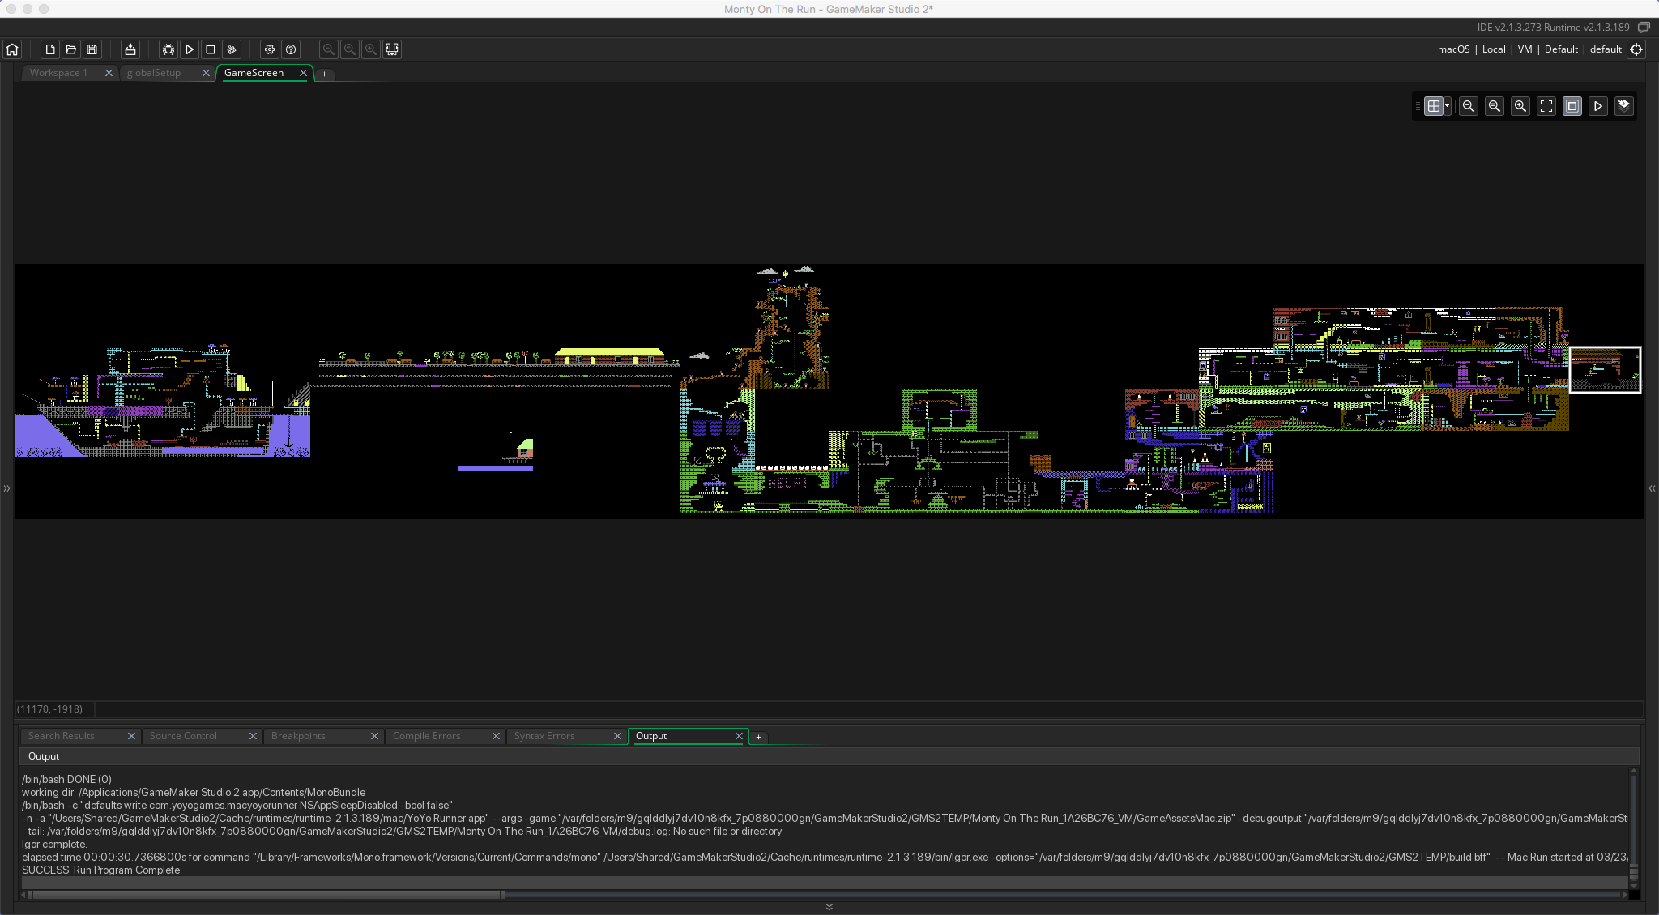
Task: Open Help with the question mark icon
Action: tap(291, 49)
